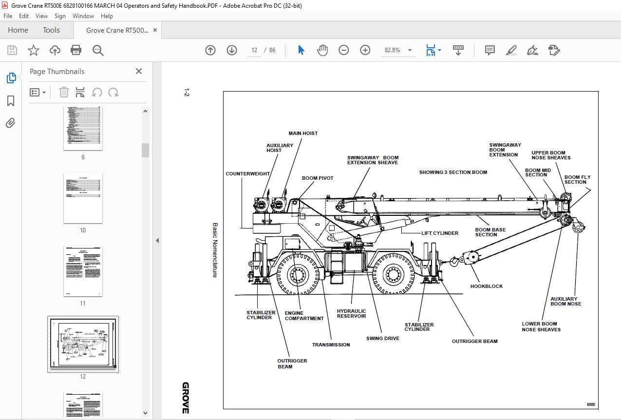621x420 pixels.
Task: Open the zoom level dropdown at 82.8%
Action: (x=410, y=50)
